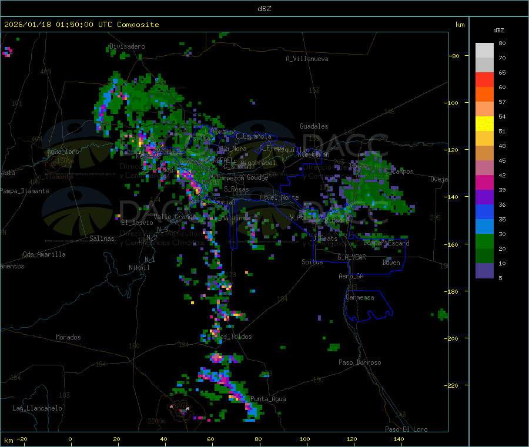Select the Tropezon Goudge label
The image size is (529, 447).
[x=241, y=177]
